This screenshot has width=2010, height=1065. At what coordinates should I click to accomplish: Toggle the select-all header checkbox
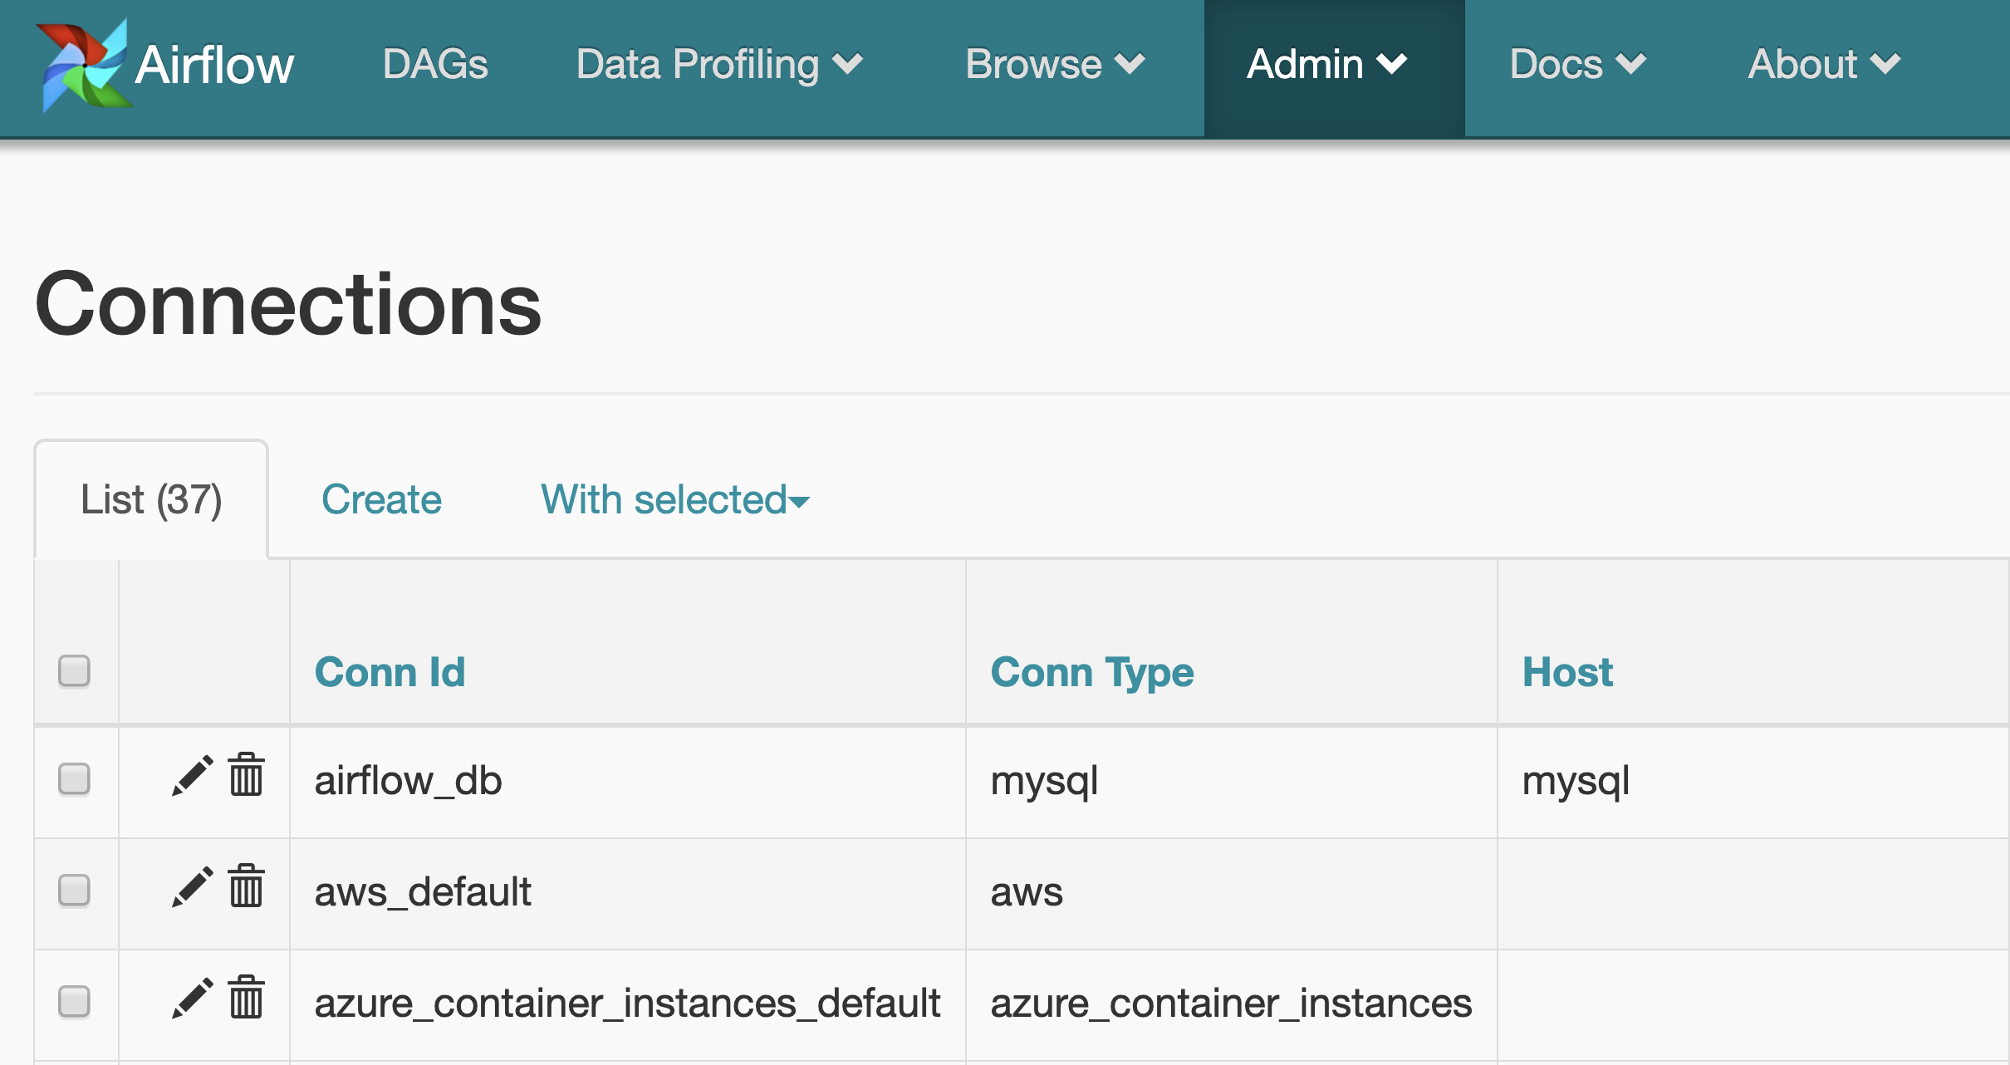(74, 671)
